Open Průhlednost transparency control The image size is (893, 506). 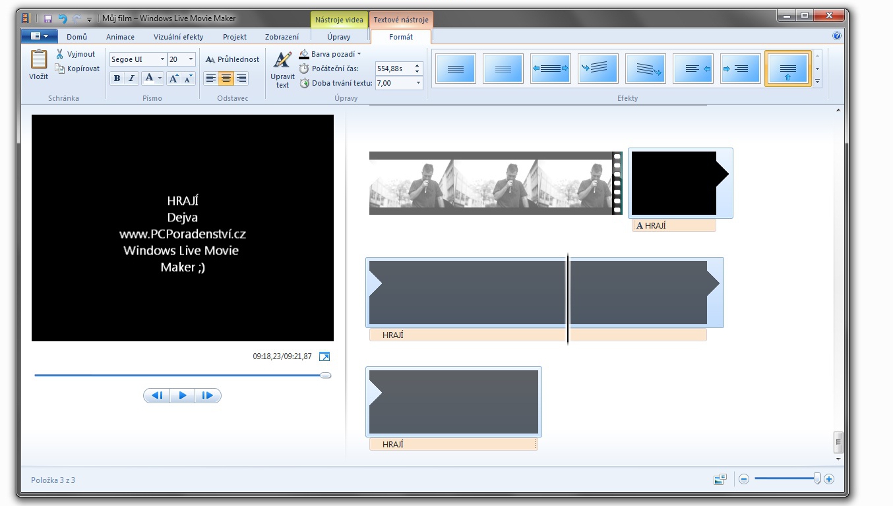click(x=232, y=59)
